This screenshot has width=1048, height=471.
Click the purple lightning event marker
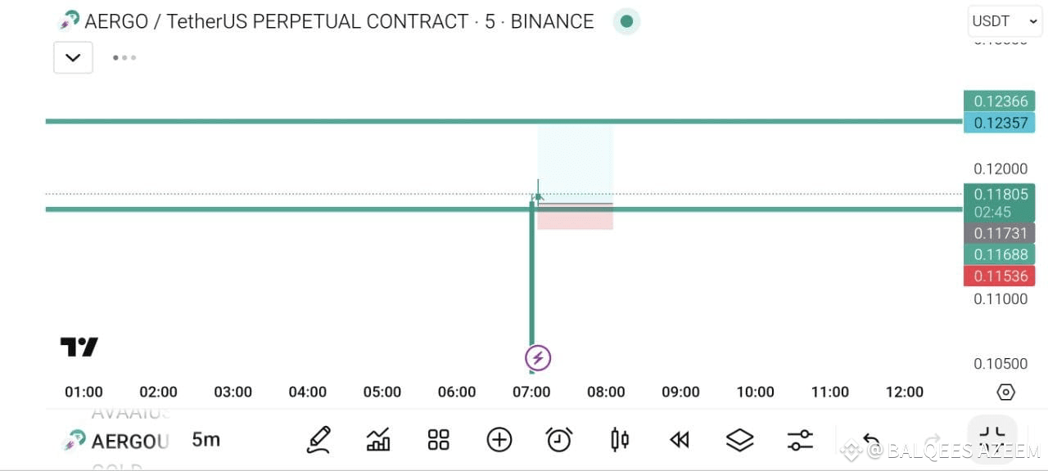[x=538, y=358]
